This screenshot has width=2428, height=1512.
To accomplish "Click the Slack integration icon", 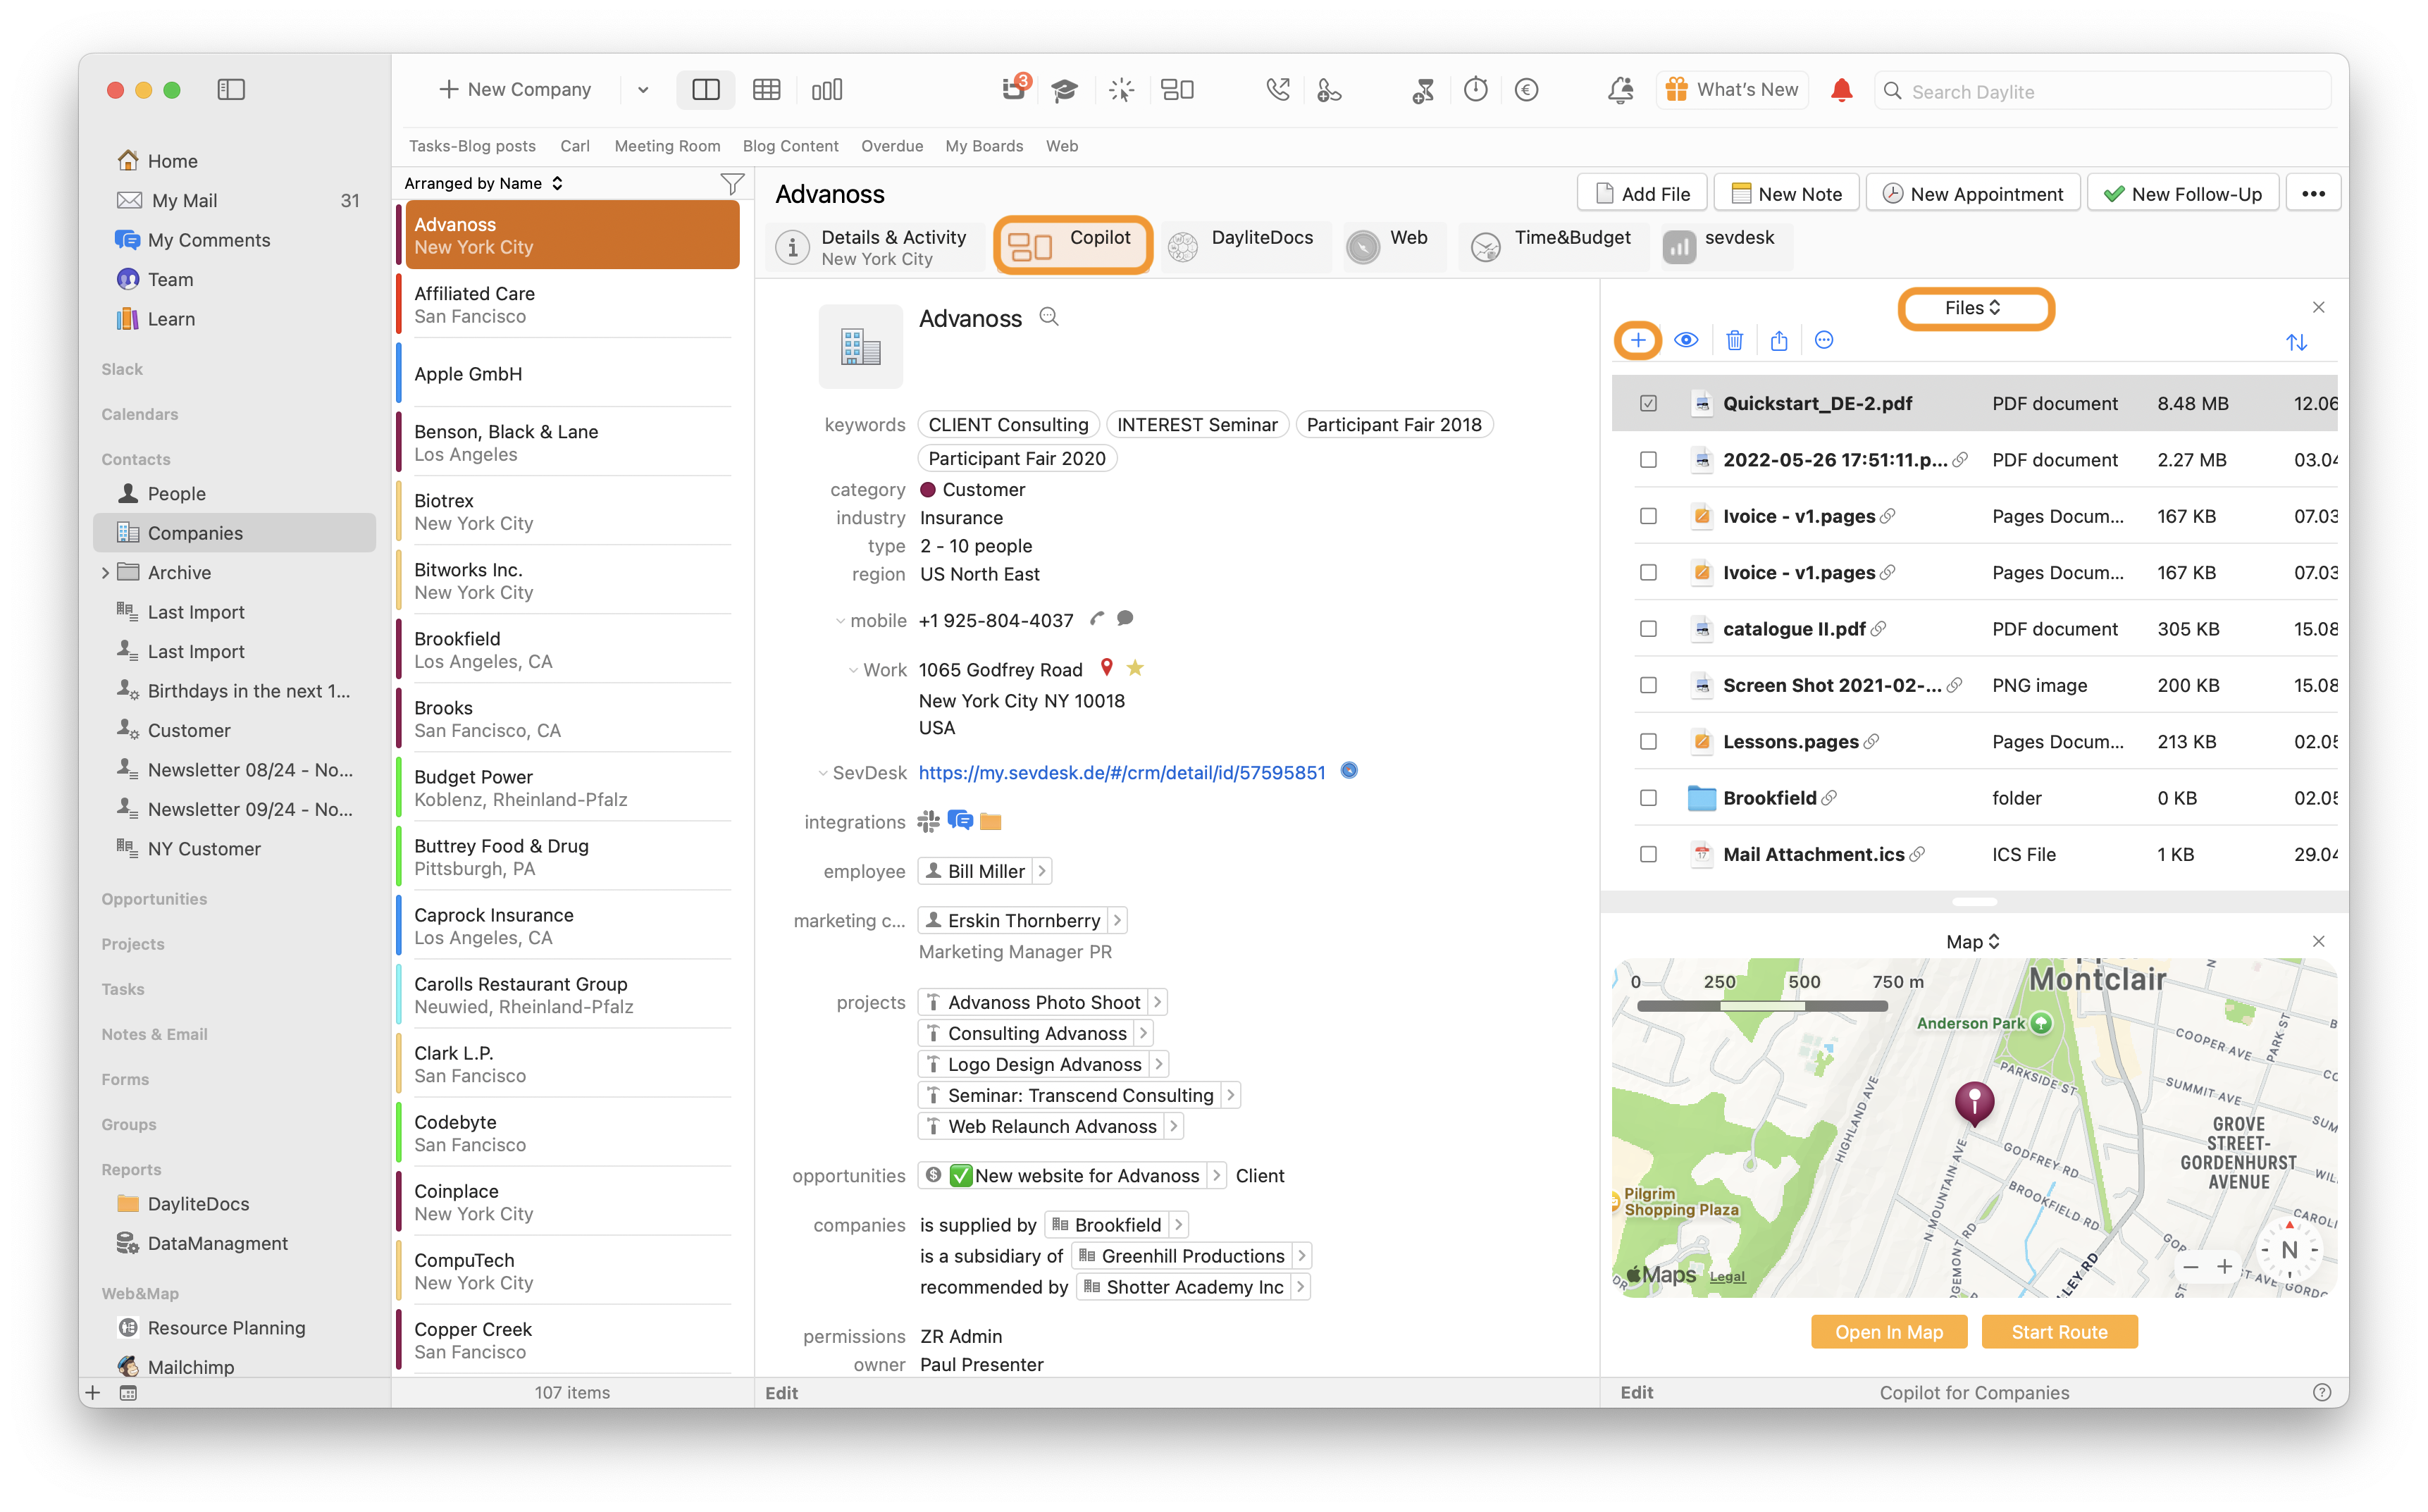I will click(x=928, y=821).
